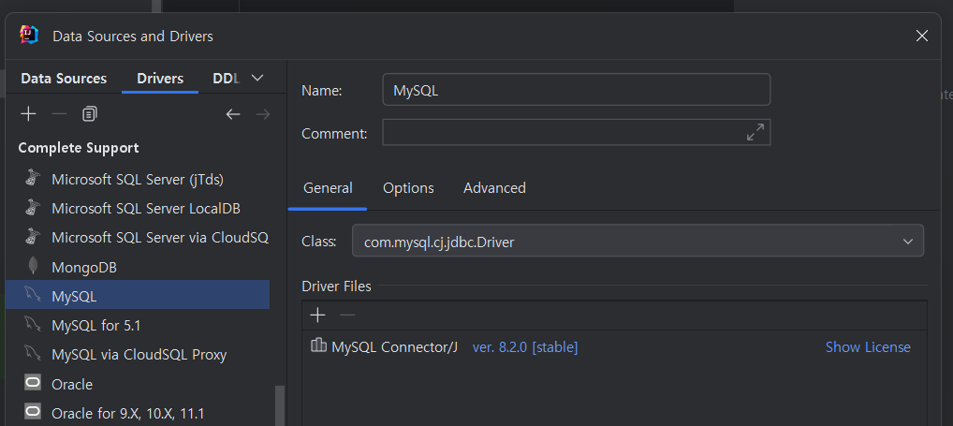Go back with the left arrow
This screenshot has height=426, width=953.
233,114
